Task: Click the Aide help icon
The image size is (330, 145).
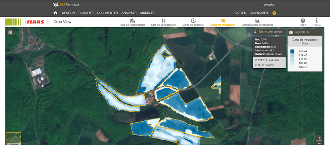Action: pyautogui.click(x=303, y=22)
